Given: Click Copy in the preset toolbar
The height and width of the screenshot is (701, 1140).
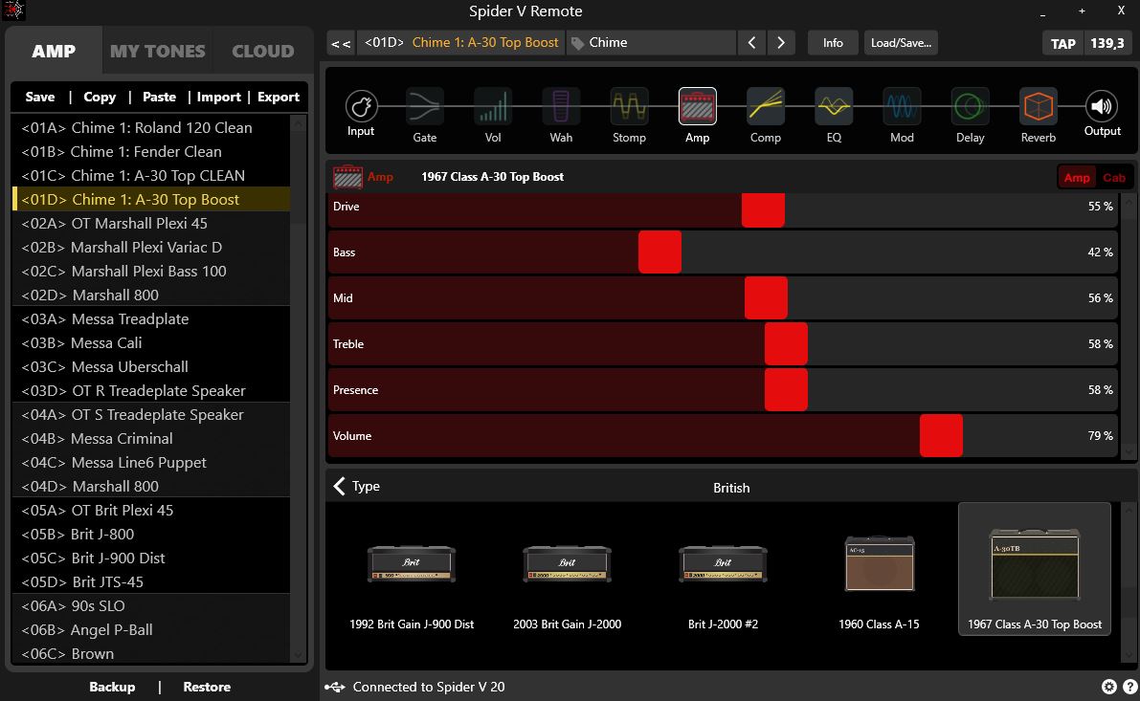Looking at the screenshot, I should (x=100, y=97).
